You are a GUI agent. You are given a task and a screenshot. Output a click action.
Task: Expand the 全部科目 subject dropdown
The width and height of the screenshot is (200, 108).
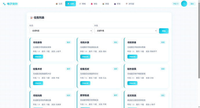click(61, 31)
